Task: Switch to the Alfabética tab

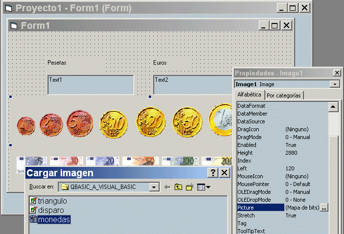Action: 249,94
